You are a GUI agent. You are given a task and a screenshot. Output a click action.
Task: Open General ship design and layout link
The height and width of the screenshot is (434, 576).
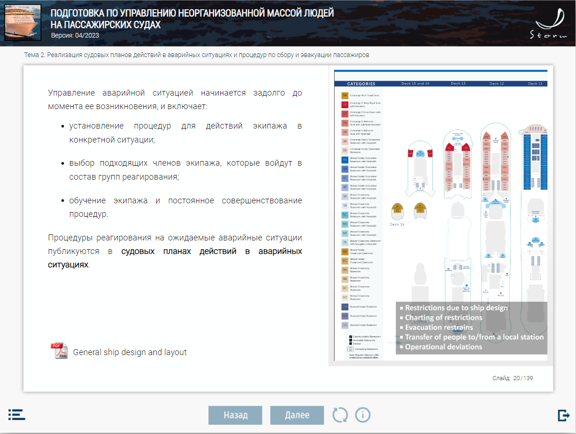pyautogui.click(x=130, y=352)
